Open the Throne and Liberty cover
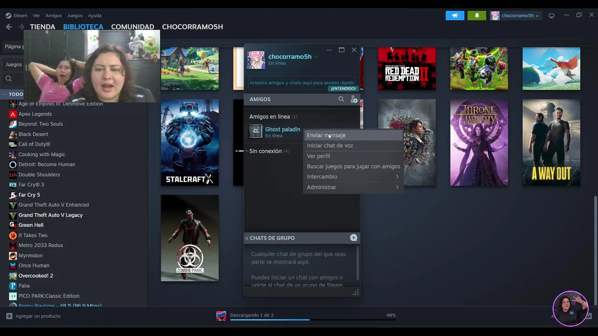Viewport: 598px width, 336px height. (479, 142)
